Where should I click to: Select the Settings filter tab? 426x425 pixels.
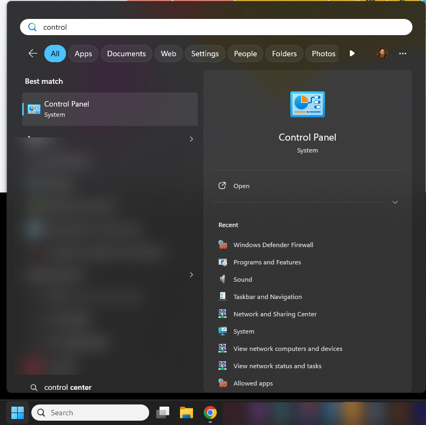(x=205, y=54)
